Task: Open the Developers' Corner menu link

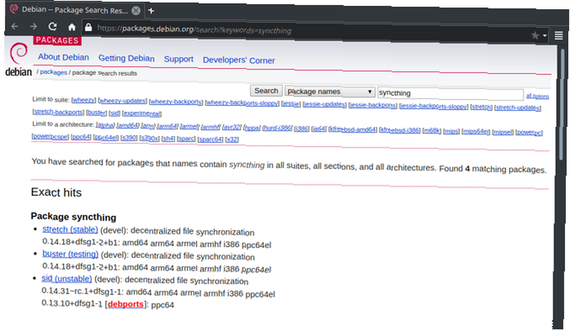Action: (239, 60)
